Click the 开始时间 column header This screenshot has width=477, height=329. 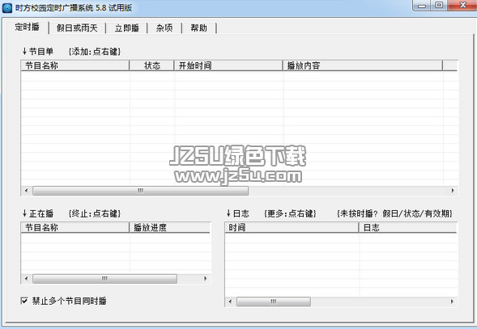[x=228, y=65]
